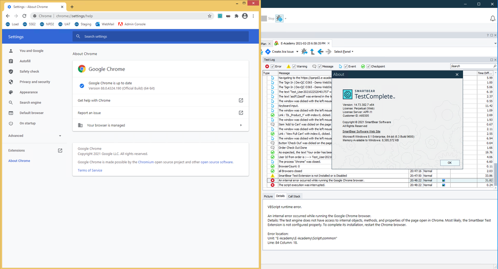The width and height of the screenshot is (498, 269).
Task: Bookmark this page with the star icon
Action: (x=210, y=16)
